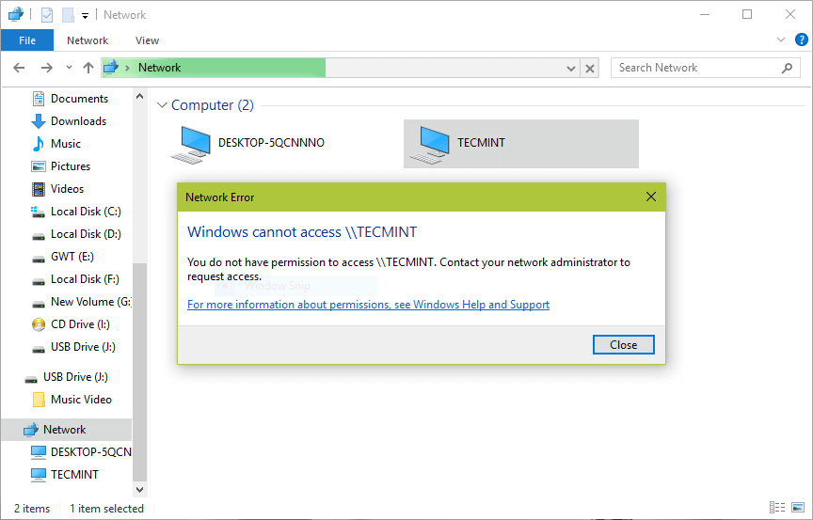Maximize the Network window
Image resolution: width=813 pixels, height=520 pixels.
747,14
